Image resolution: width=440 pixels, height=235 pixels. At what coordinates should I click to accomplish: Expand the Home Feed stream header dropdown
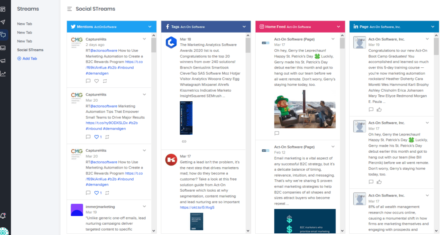pyautogui.click(x=339, y=27)
